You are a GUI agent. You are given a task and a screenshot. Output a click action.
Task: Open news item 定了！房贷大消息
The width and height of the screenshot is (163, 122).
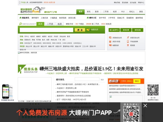pos(71,99)
